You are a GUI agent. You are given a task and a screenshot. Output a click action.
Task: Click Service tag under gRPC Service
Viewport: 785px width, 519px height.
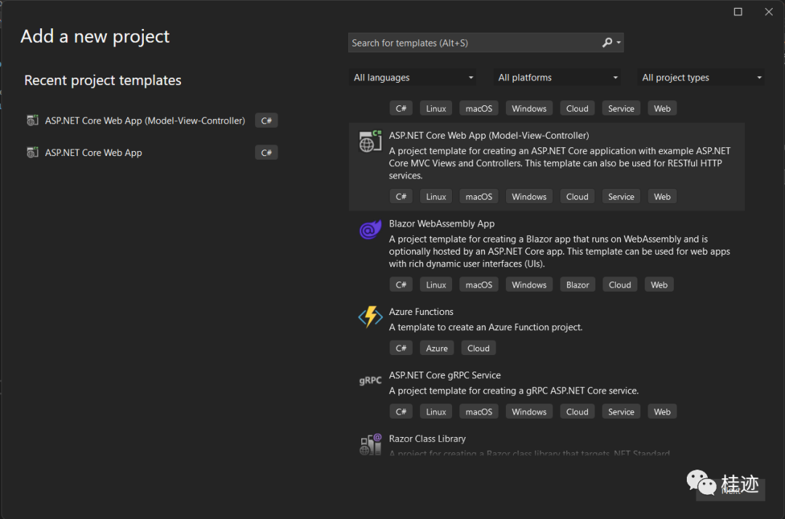621,412
